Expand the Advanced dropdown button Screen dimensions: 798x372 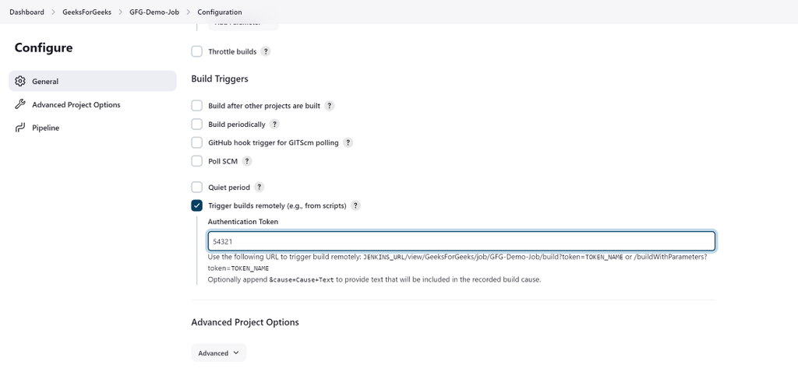(218, 353)
